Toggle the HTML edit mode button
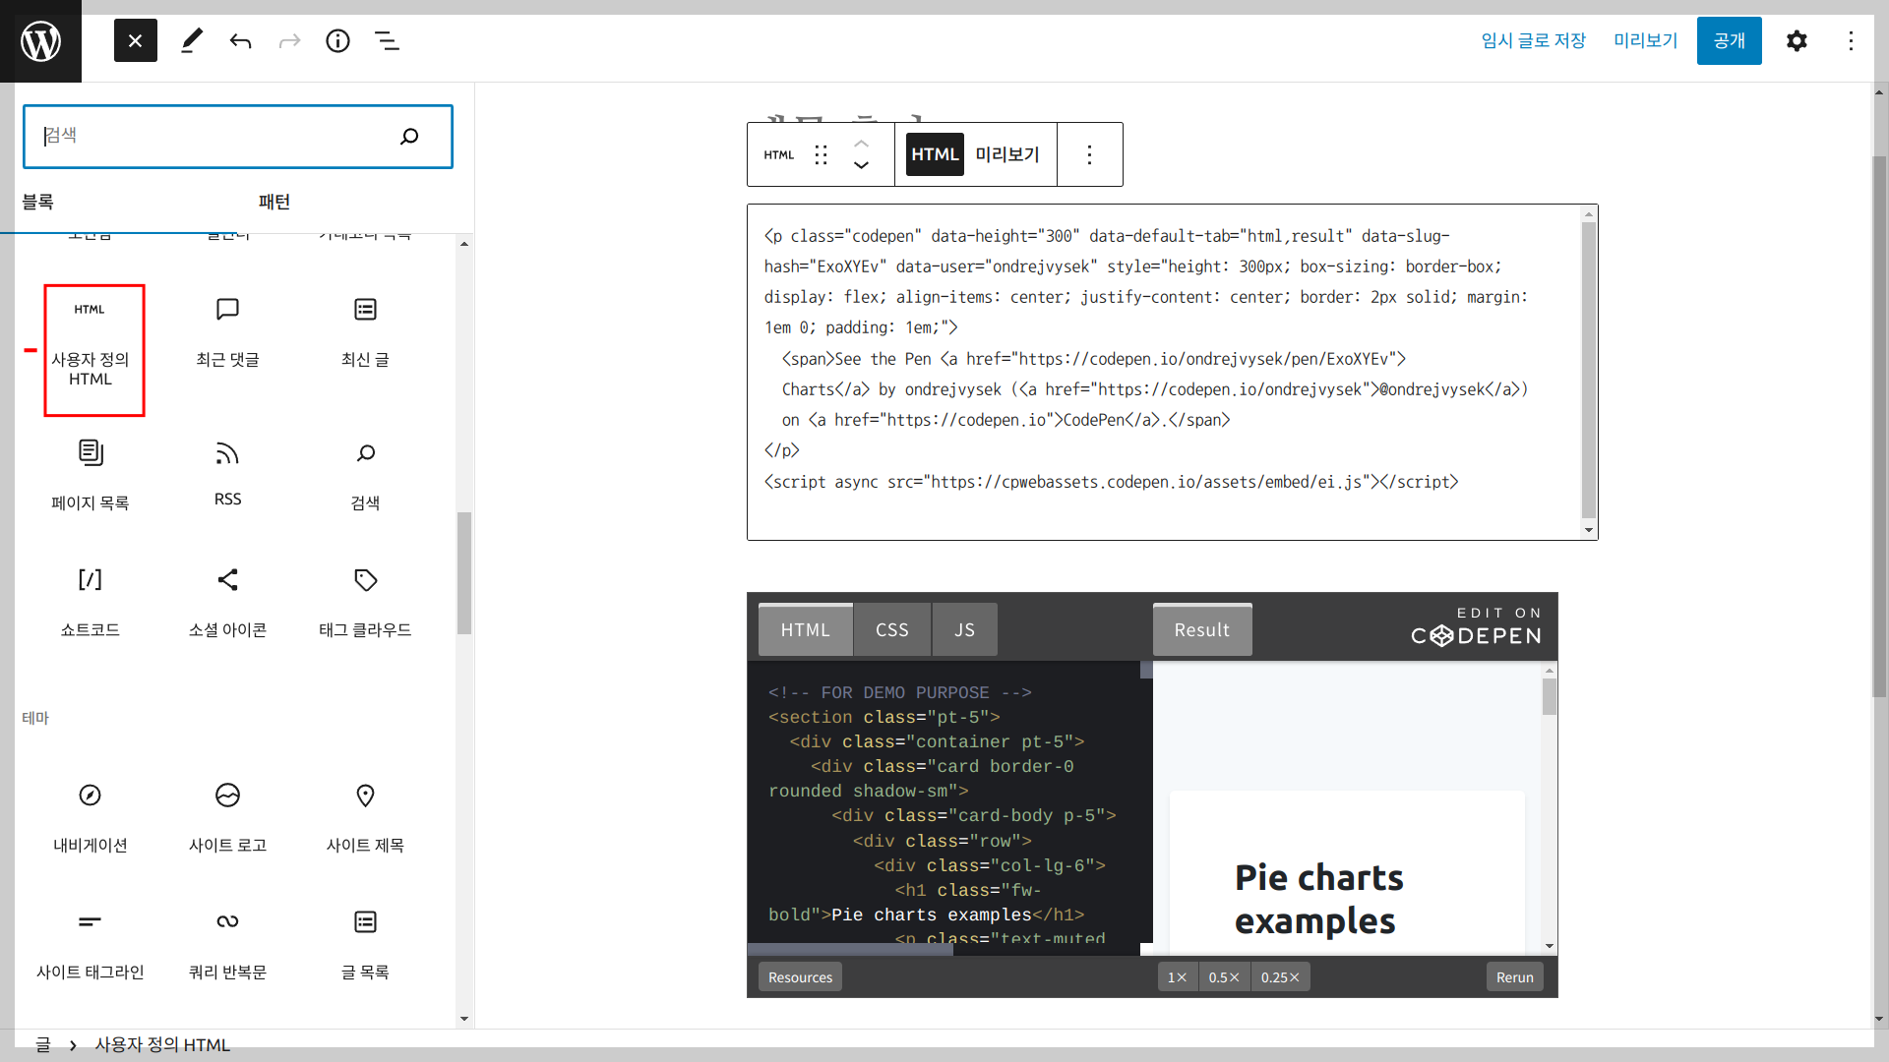 934,154
